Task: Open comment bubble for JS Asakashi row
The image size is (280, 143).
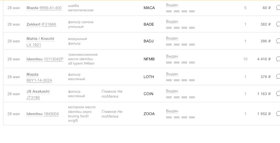Action: (x=278, y=94)
